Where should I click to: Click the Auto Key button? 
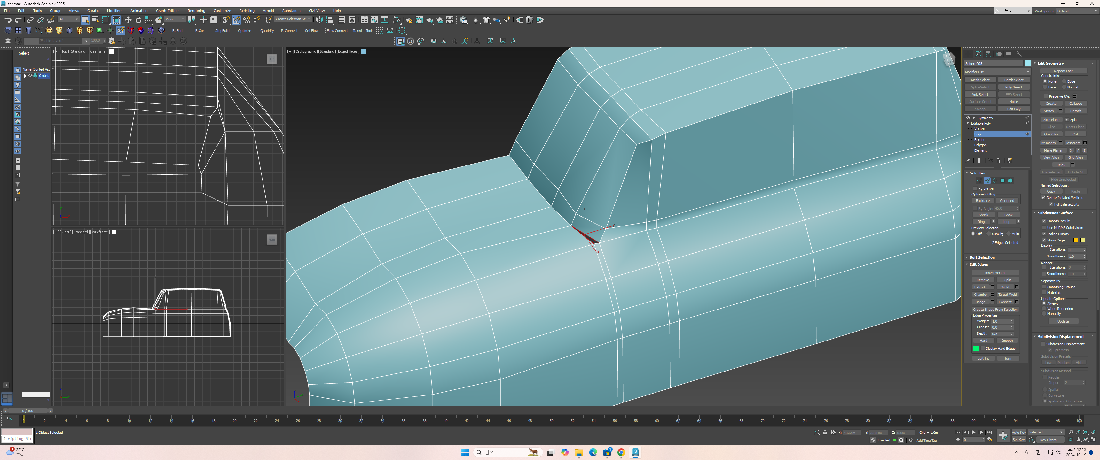[1018, 432]
